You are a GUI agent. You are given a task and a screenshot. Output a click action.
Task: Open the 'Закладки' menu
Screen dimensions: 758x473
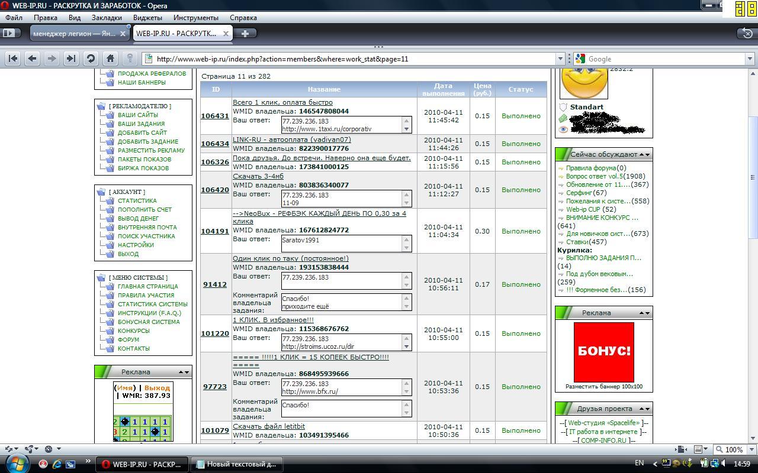(106, 18)
